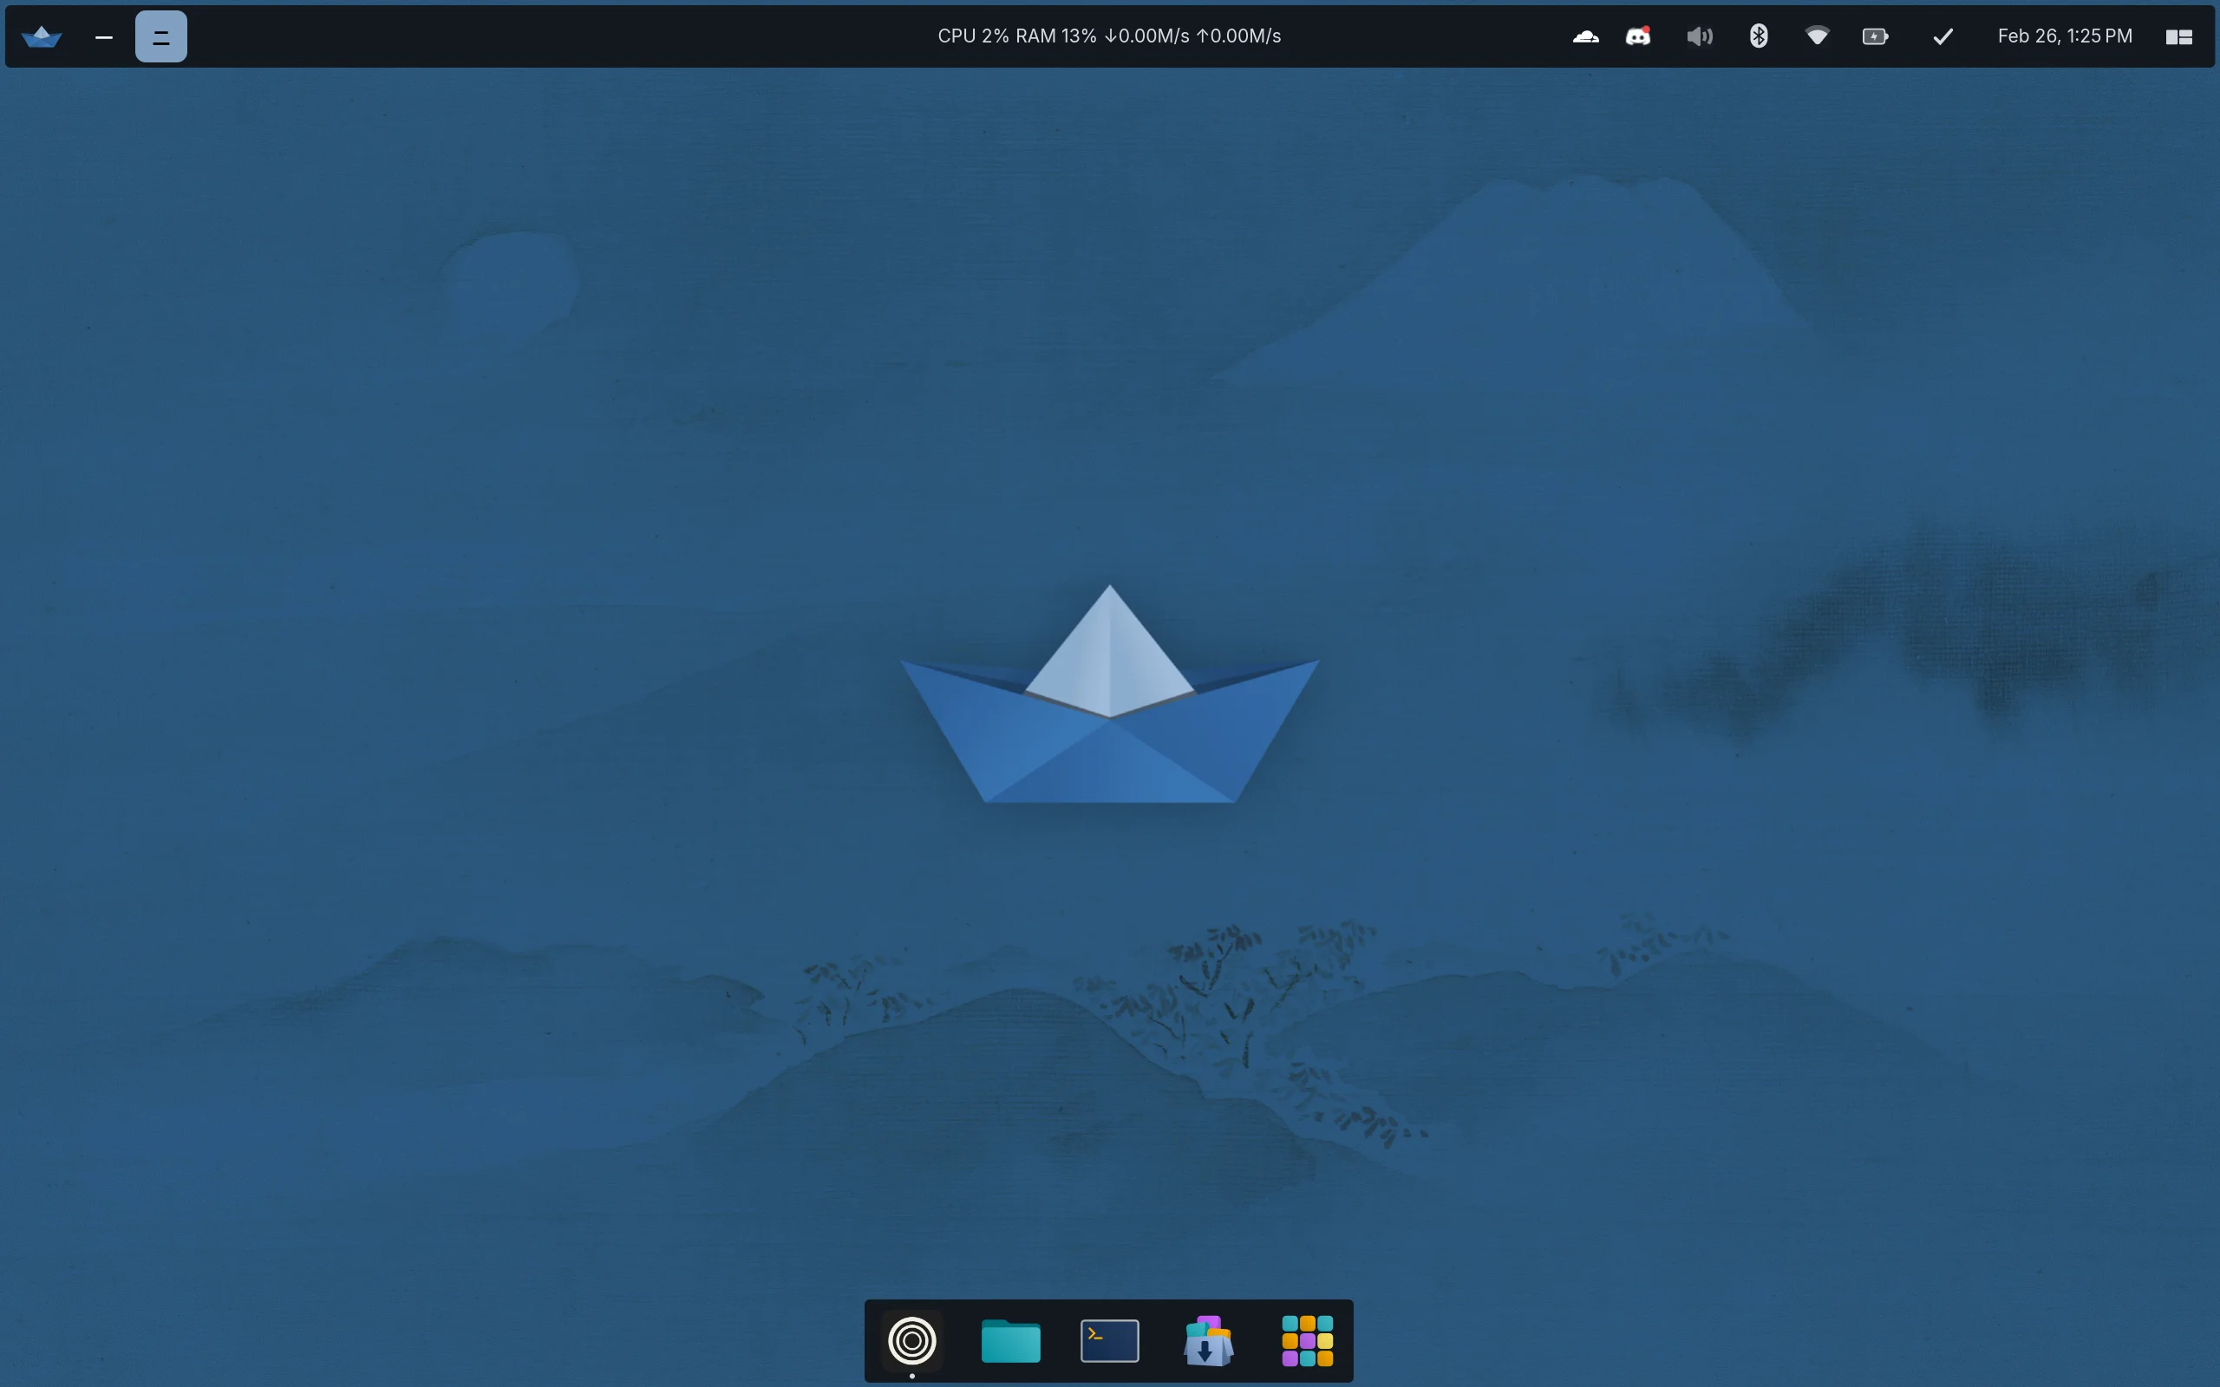This screenshot has height=1387, width=2220.
Task: Show the colorful app grid launcher
Action: 1307,1341
